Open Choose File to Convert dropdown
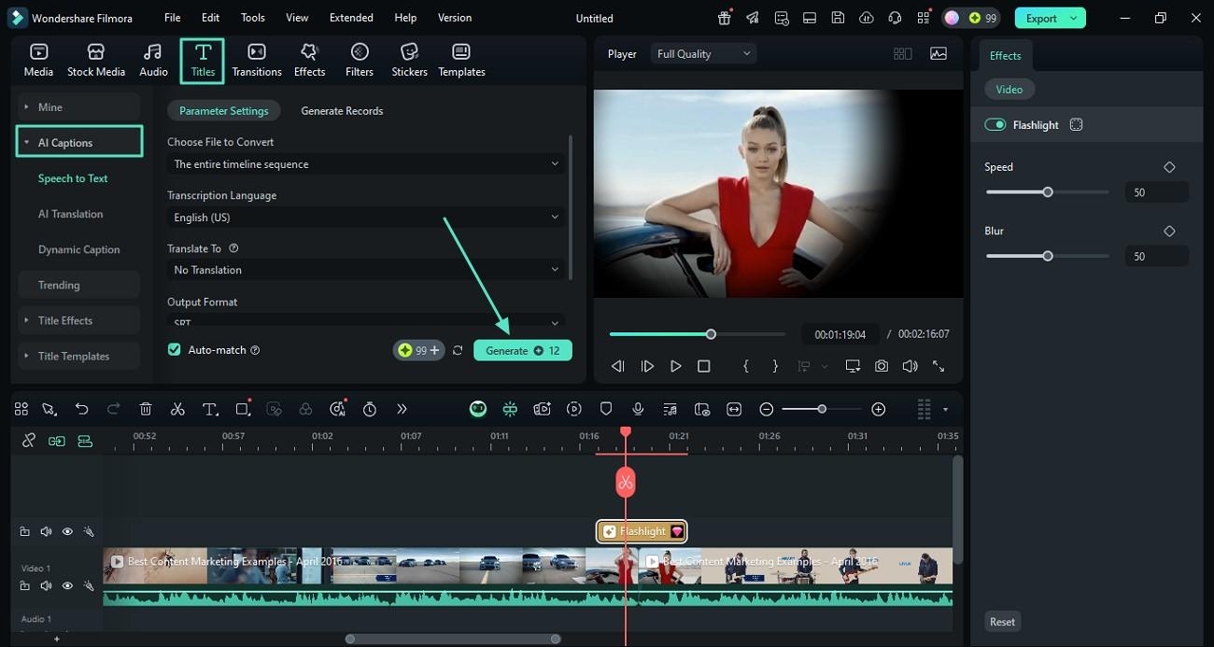 pyautogui.click(x=366, y=163)
